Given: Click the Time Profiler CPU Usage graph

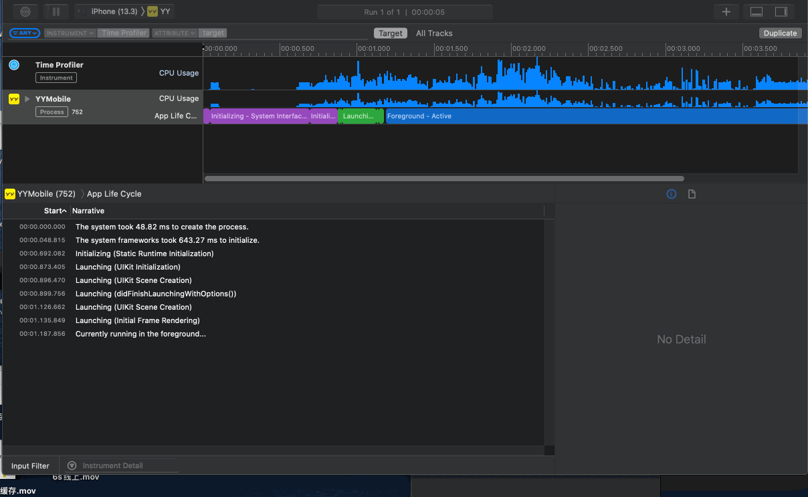Looking at the screenshot, I should [x=505, y=73].
